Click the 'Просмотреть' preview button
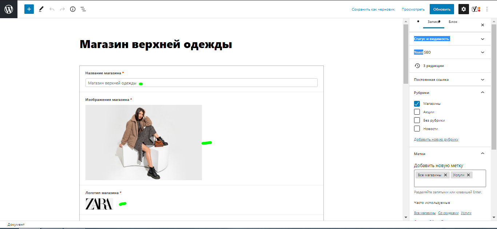 tap(413, 9)
